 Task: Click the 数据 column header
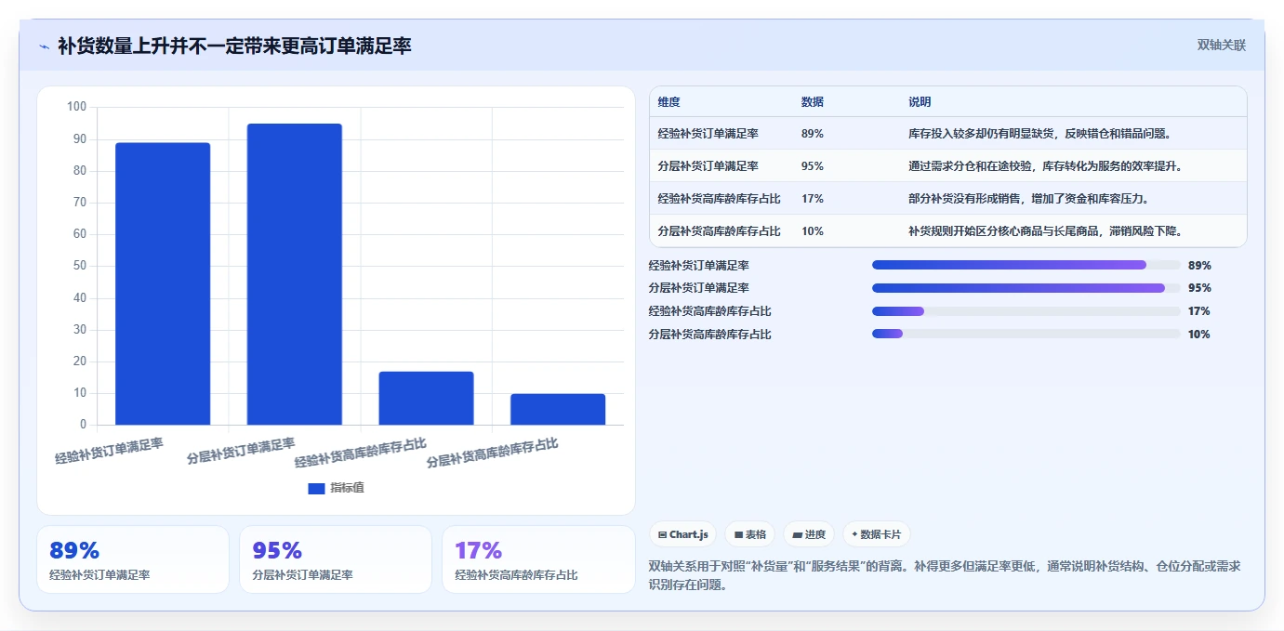(812, 102)
